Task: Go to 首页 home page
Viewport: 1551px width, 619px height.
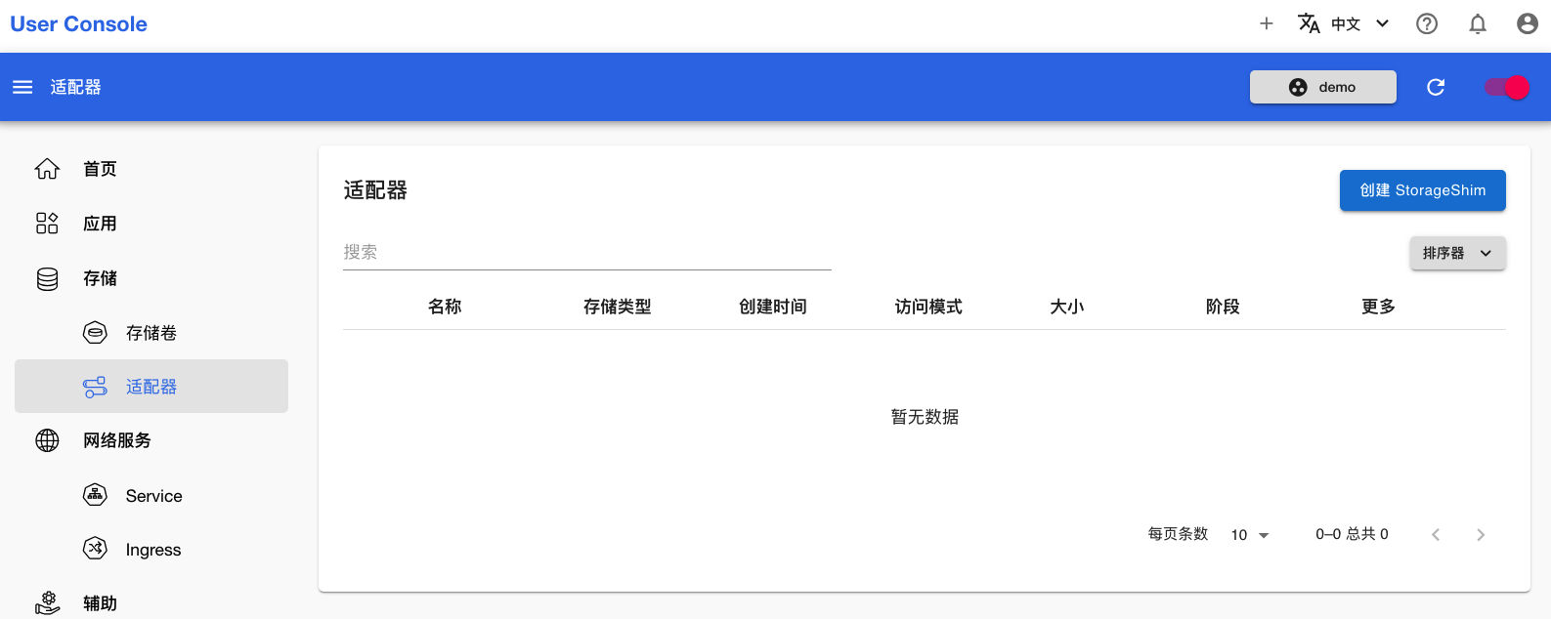Action: click(100, 169)
